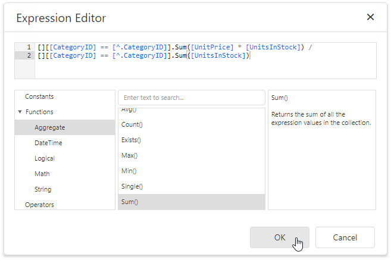Image resolution: width=391 pixels, height=260 pixels.
Task: Choose Aggregate function category
Action: pyautogui.click(x=50, y=127)
